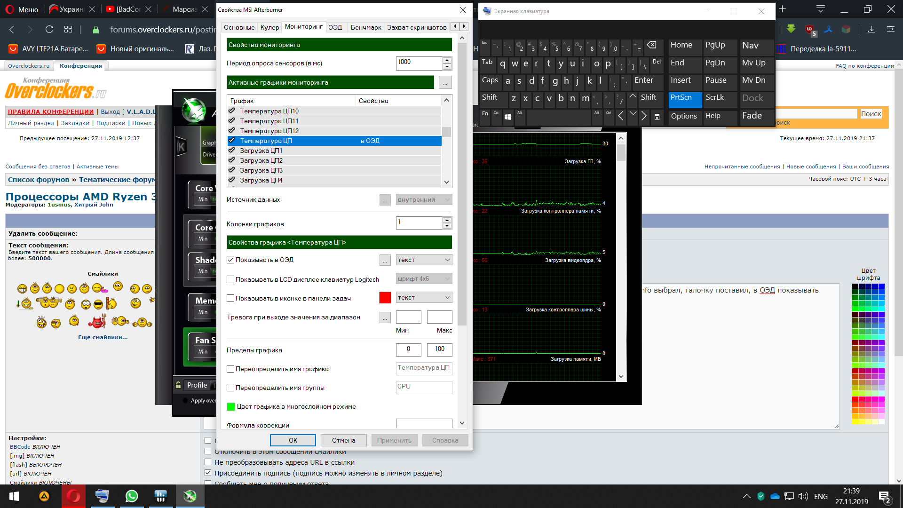
Task: Click the Backspace key on on-screen keyboard
Action: coord(651,46)
